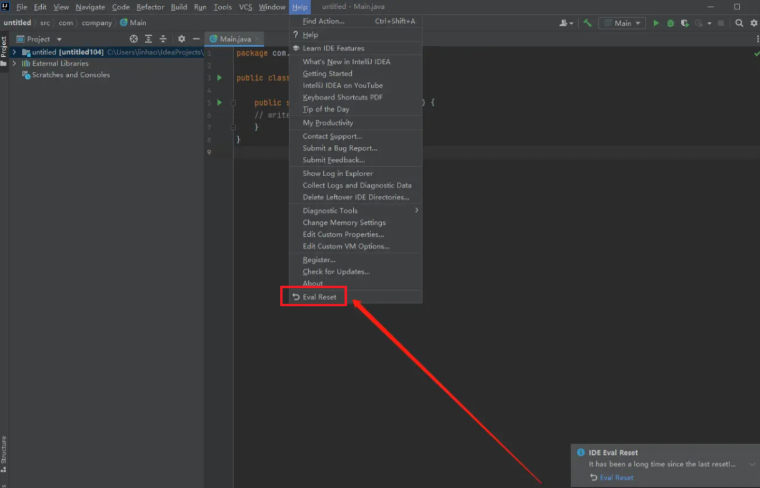The width and height of the screenshot is (760, 488).
Task: Open the Diagnostic Tools submenu
Action: [356, 211]
